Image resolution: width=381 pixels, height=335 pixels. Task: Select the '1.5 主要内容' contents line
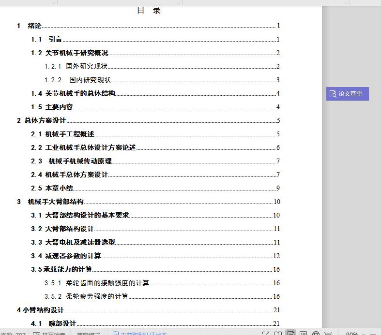tap(155, 107)
